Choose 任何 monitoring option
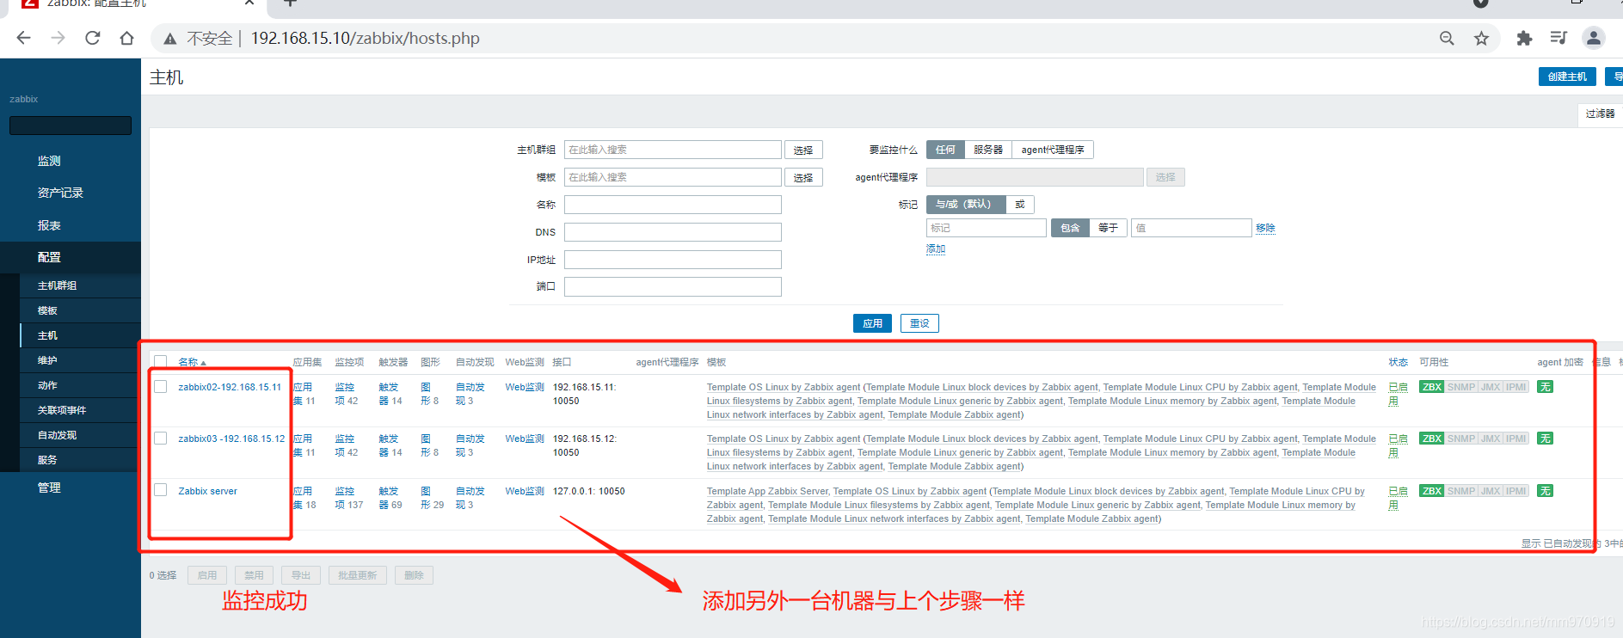 pos(945,150)
